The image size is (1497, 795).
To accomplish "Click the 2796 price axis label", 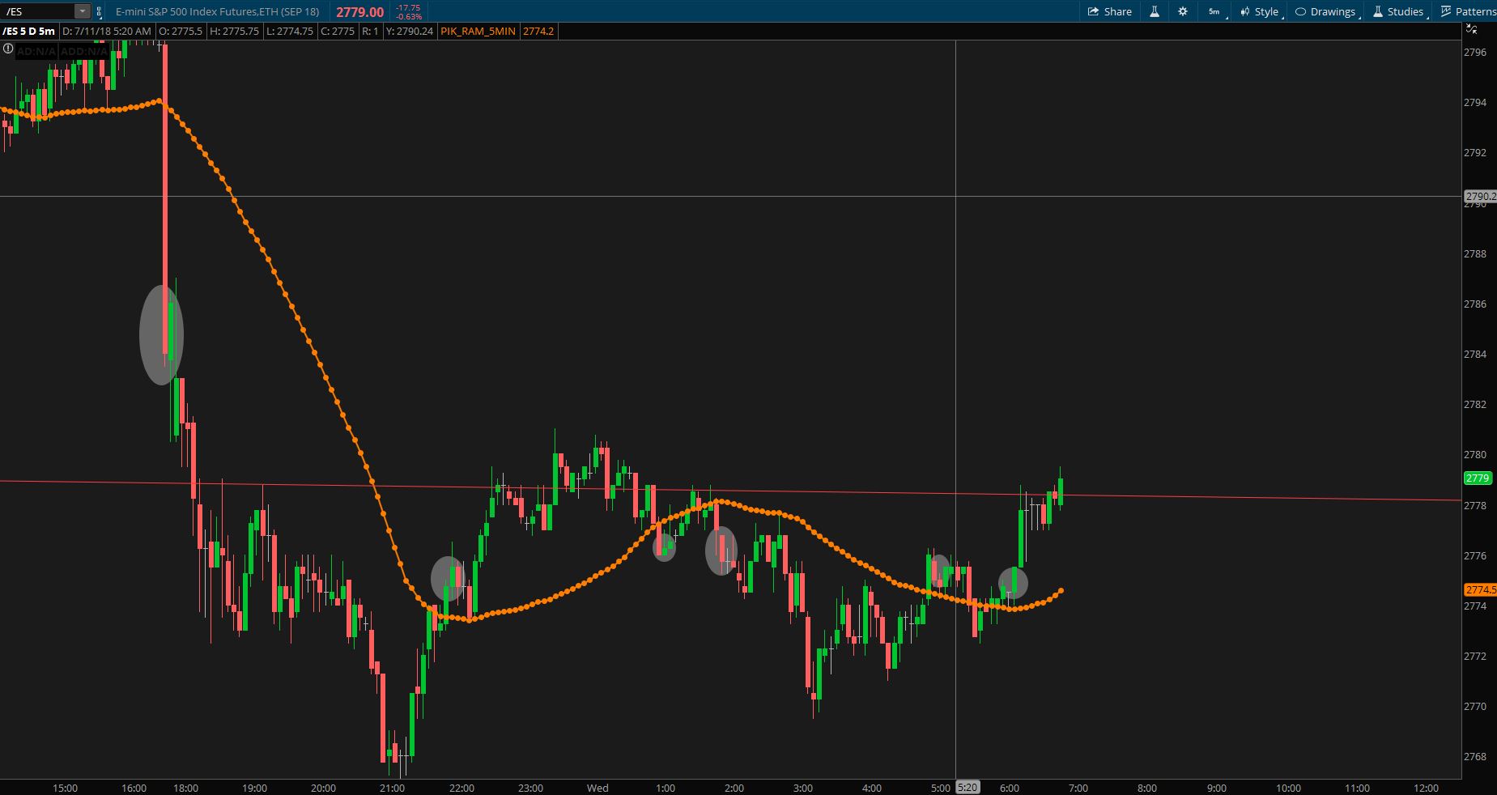I will [1475, 52].
